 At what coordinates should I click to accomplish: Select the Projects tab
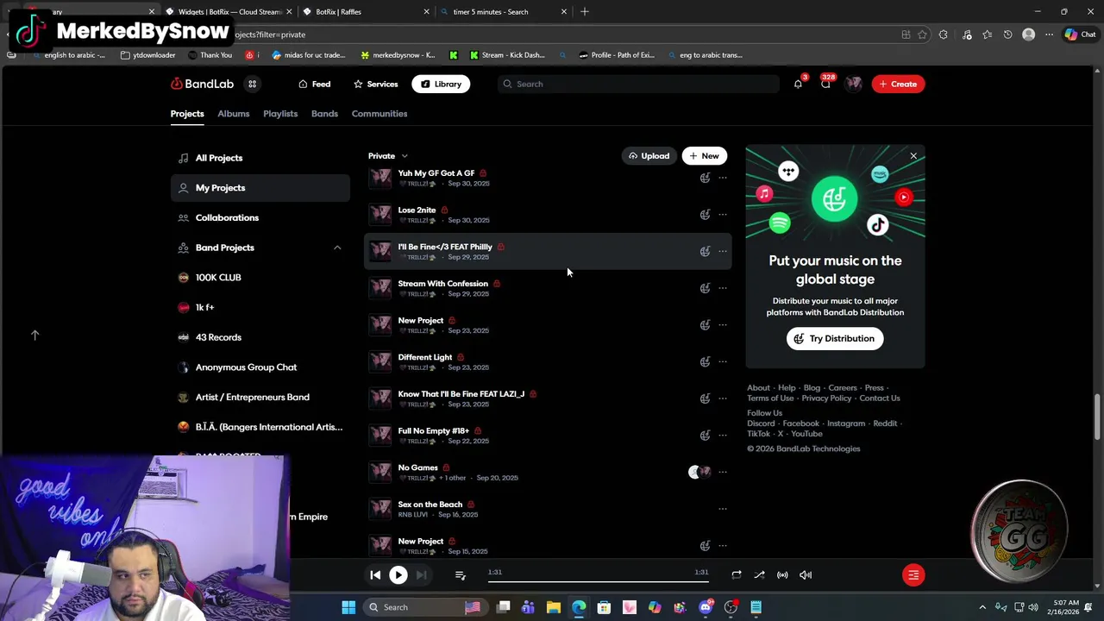point(187,114)
